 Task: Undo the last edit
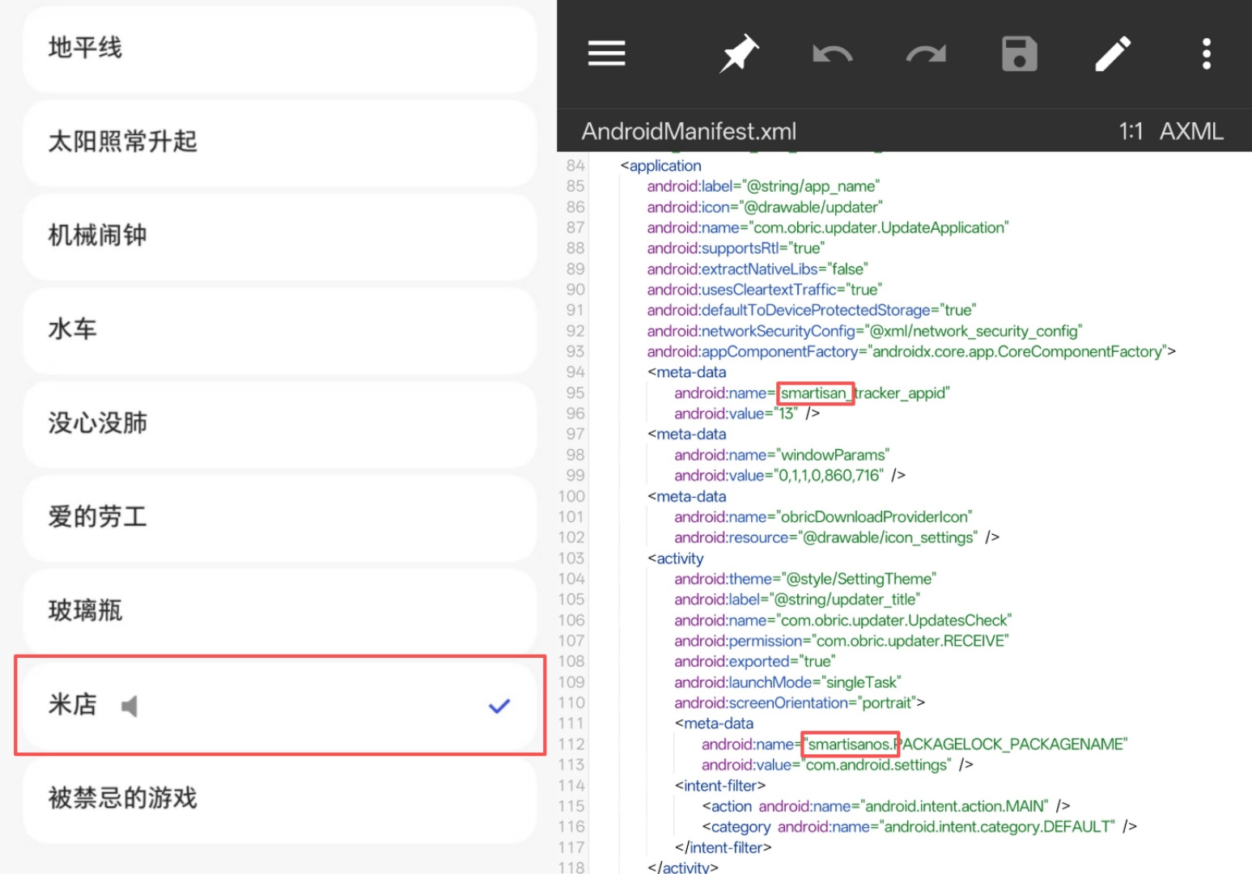click(x=832, y=54)
